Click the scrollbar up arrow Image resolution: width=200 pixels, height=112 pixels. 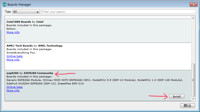(193, 18)
